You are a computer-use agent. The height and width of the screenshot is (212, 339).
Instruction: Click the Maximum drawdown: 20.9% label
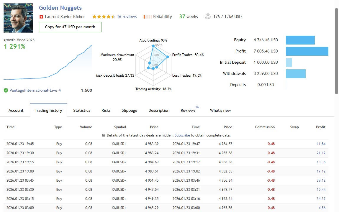117,57
